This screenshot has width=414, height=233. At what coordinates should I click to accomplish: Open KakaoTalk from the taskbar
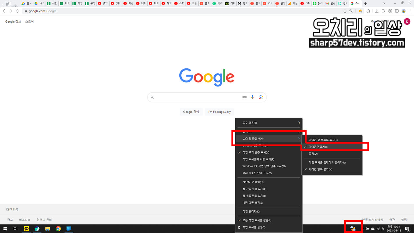coord(26,229)
